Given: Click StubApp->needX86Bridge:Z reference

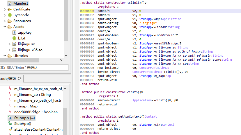Looking at the screenshot, I should tap(160, 43).
